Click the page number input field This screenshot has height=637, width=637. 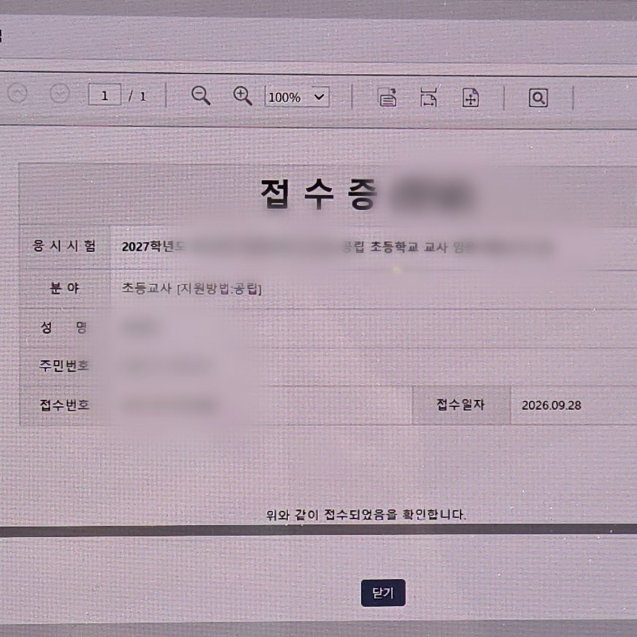point(105,96)
